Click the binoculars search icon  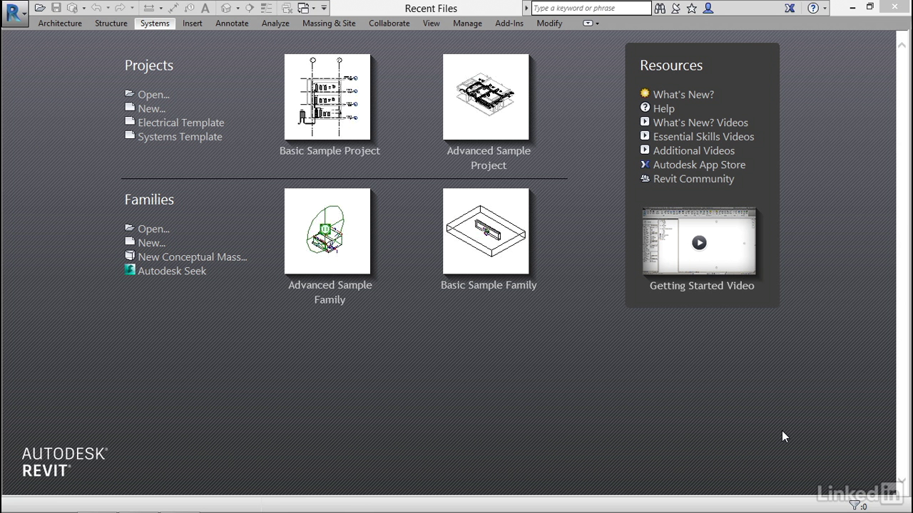660,8
